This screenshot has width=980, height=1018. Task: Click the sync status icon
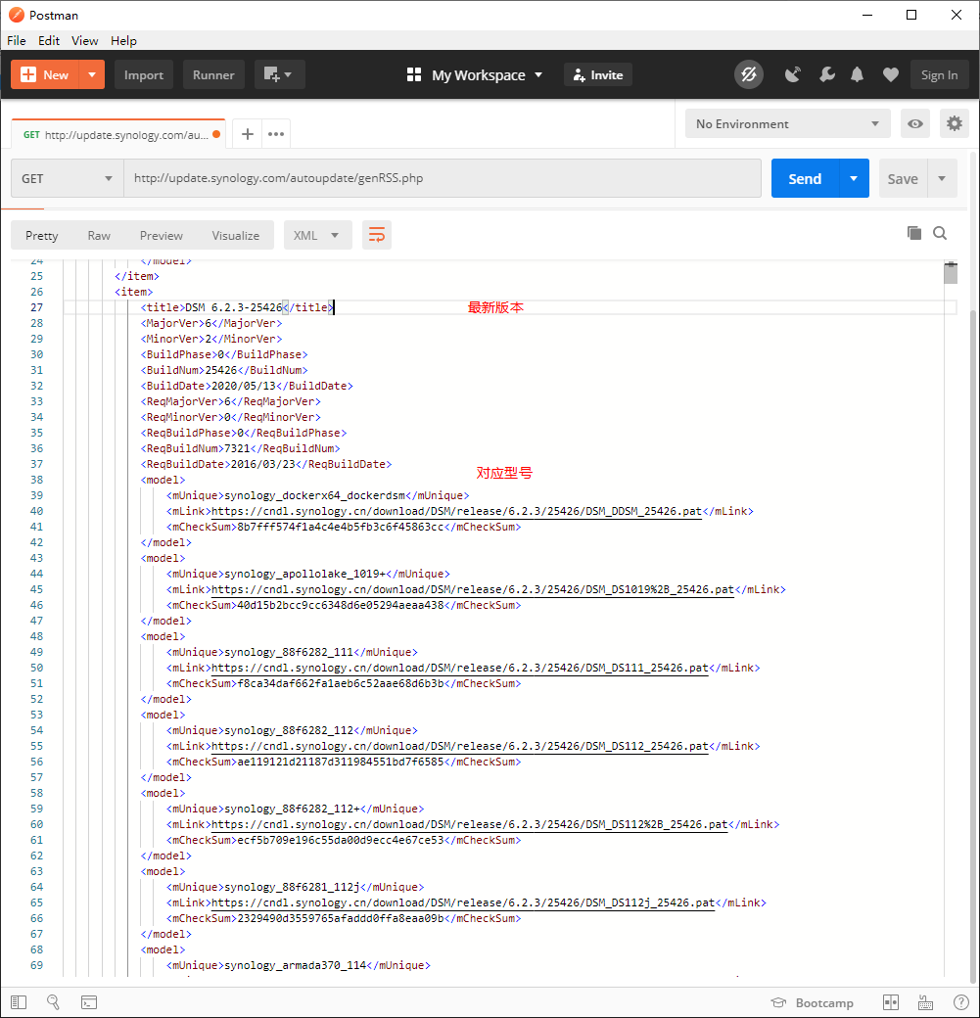(x=749, y=74)
